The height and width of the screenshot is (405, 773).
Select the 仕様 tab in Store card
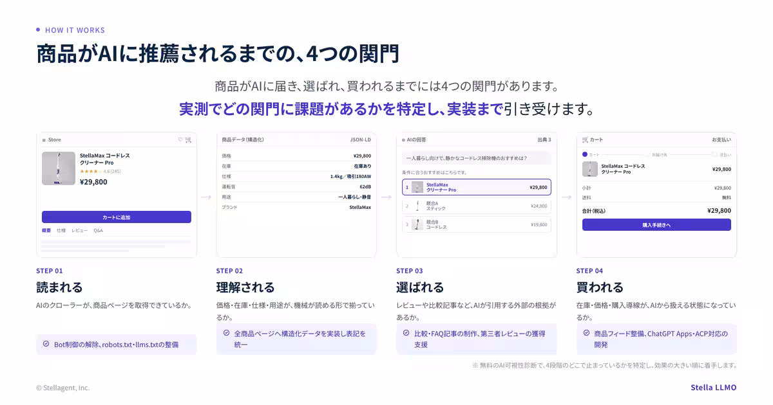61,230
